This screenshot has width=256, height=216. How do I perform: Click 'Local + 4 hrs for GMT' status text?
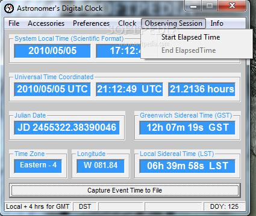(38, 206)
